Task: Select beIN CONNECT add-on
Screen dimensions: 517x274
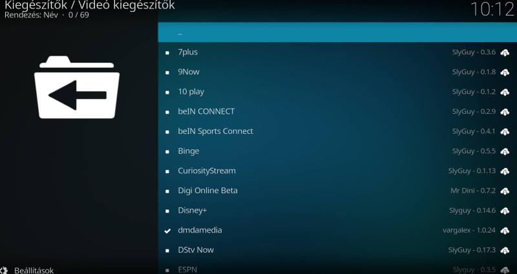Action: coord(337,111)
